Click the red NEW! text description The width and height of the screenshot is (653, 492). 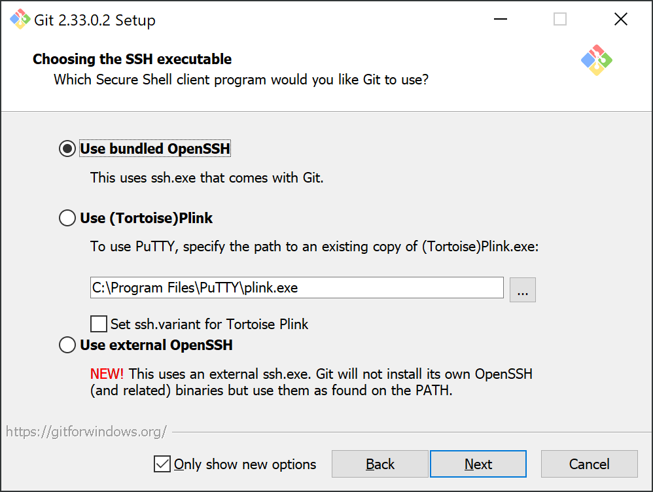point(107,374)
